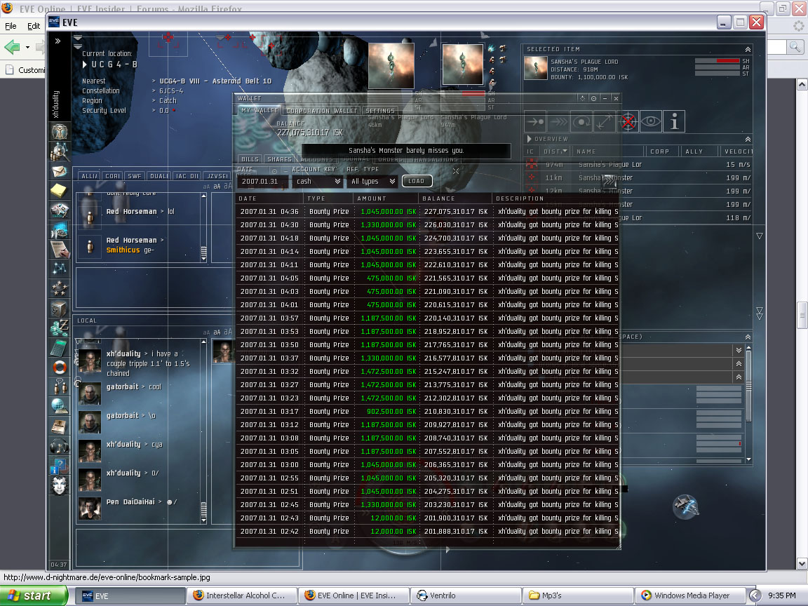The image size is (808, 606).
Task: Open Firefox Edit menu
Action: click(34, 26)
